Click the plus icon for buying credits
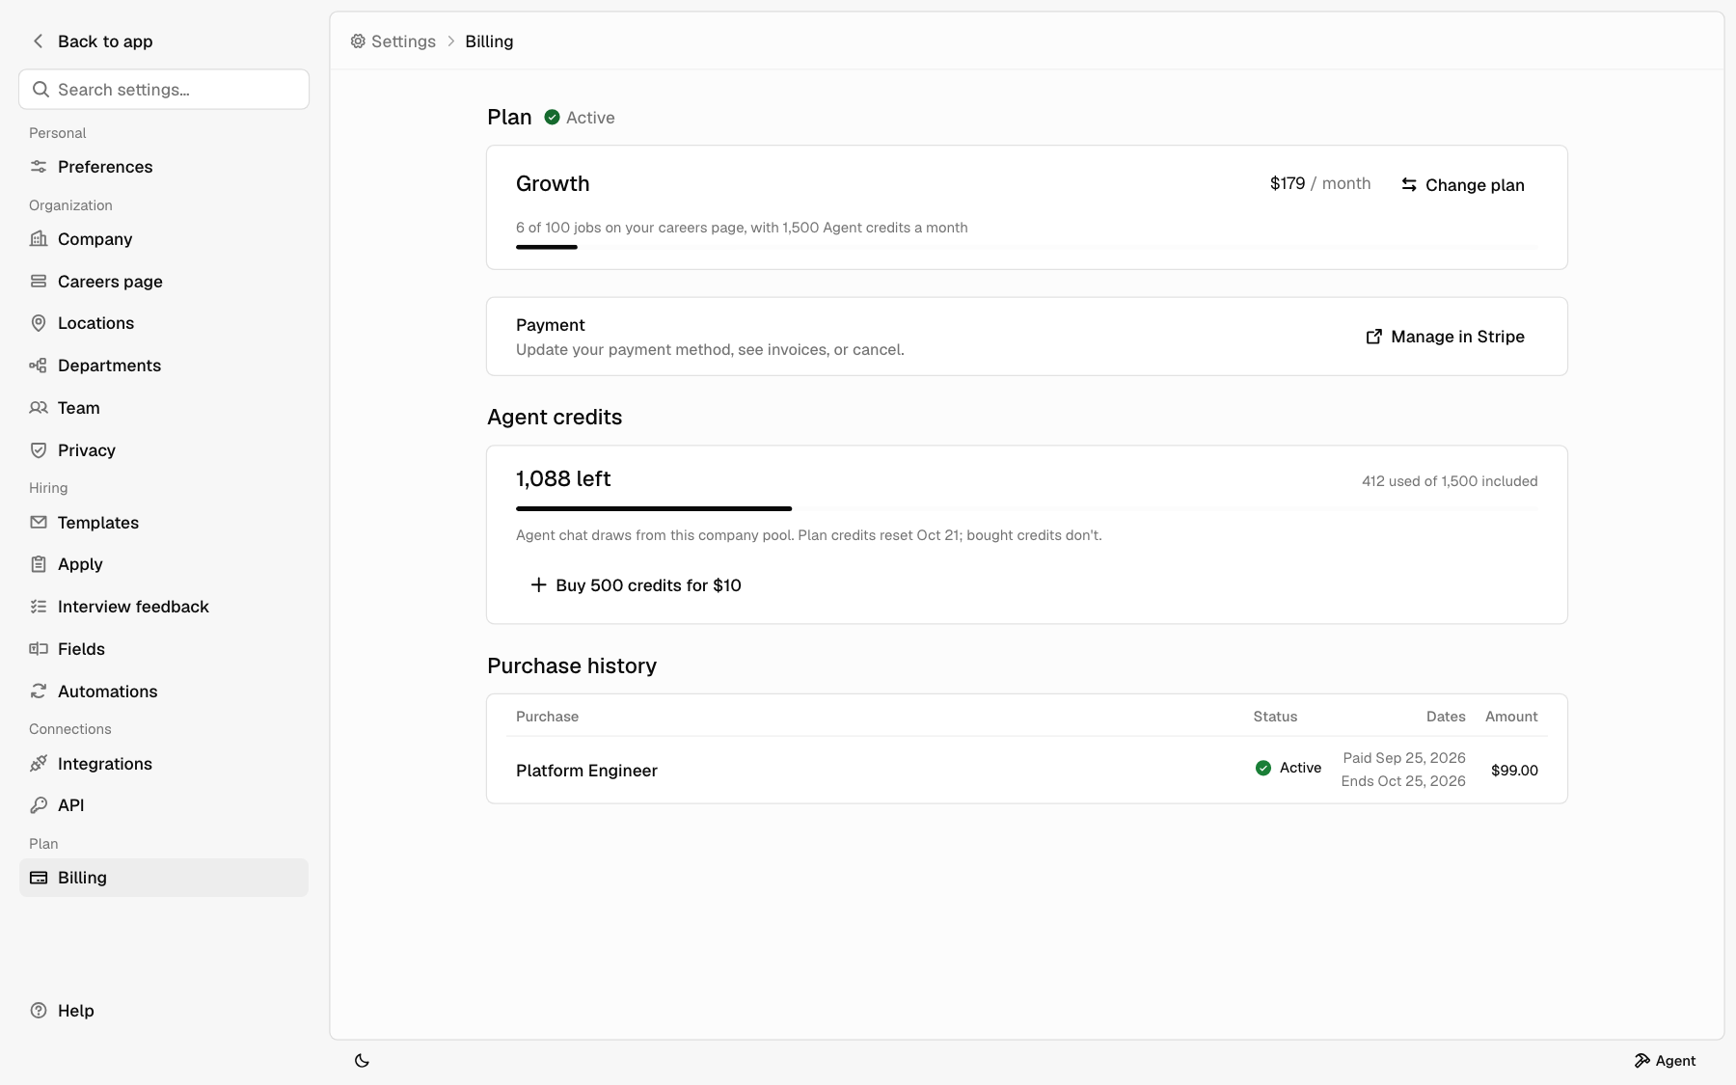The image size is (1736, 1085). (x=538, y=585)
